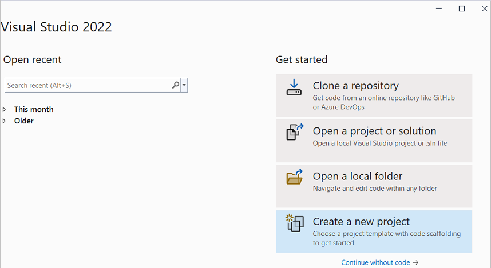The image size is (491, 268).
Task: Open the search options dropdown arrow
Action: coord(184,85)
